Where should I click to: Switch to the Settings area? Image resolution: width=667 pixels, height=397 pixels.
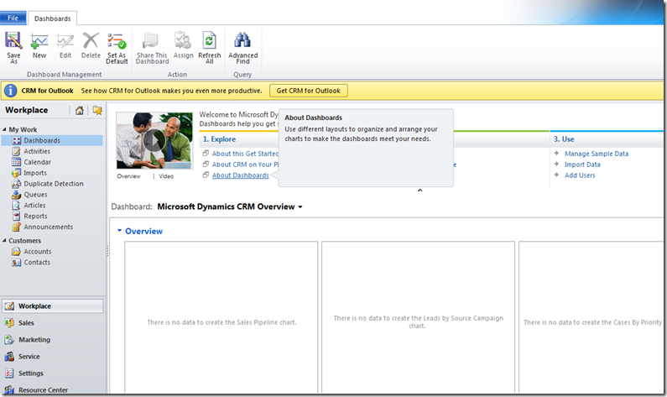pos(31,373)
